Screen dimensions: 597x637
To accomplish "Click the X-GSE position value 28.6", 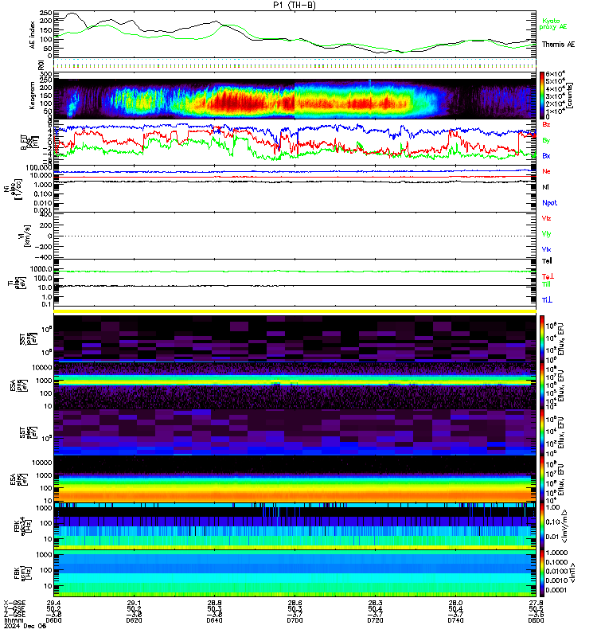I will 295,603.
